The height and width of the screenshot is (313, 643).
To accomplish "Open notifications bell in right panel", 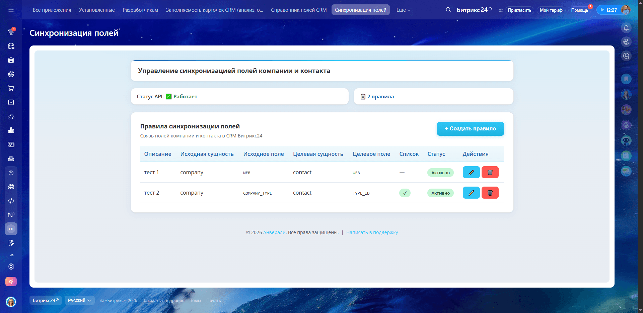I will pos(626,28).
